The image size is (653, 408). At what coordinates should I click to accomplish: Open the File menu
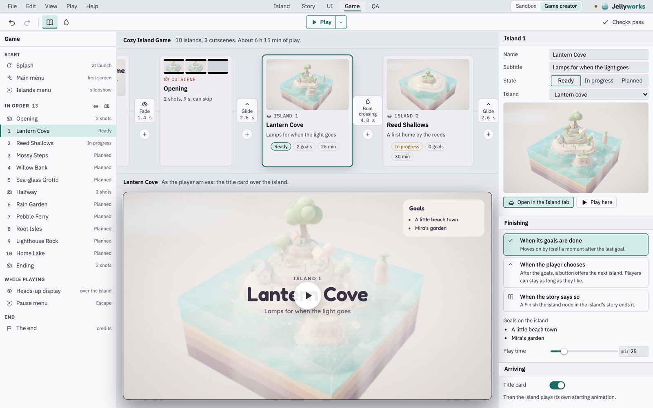click(12, 6)
